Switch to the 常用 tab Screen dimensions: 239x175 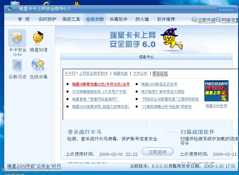pyautogui.click(x=23, y=19)
